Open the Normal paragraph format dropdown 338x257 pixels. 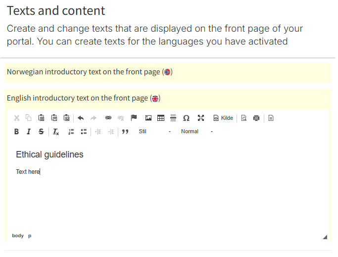(196, 132)
